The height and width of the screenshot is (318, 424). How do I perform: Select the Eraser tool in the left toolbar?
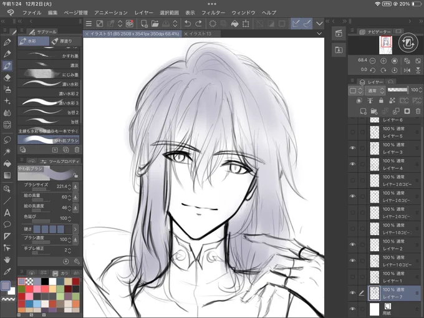(7, 77)
